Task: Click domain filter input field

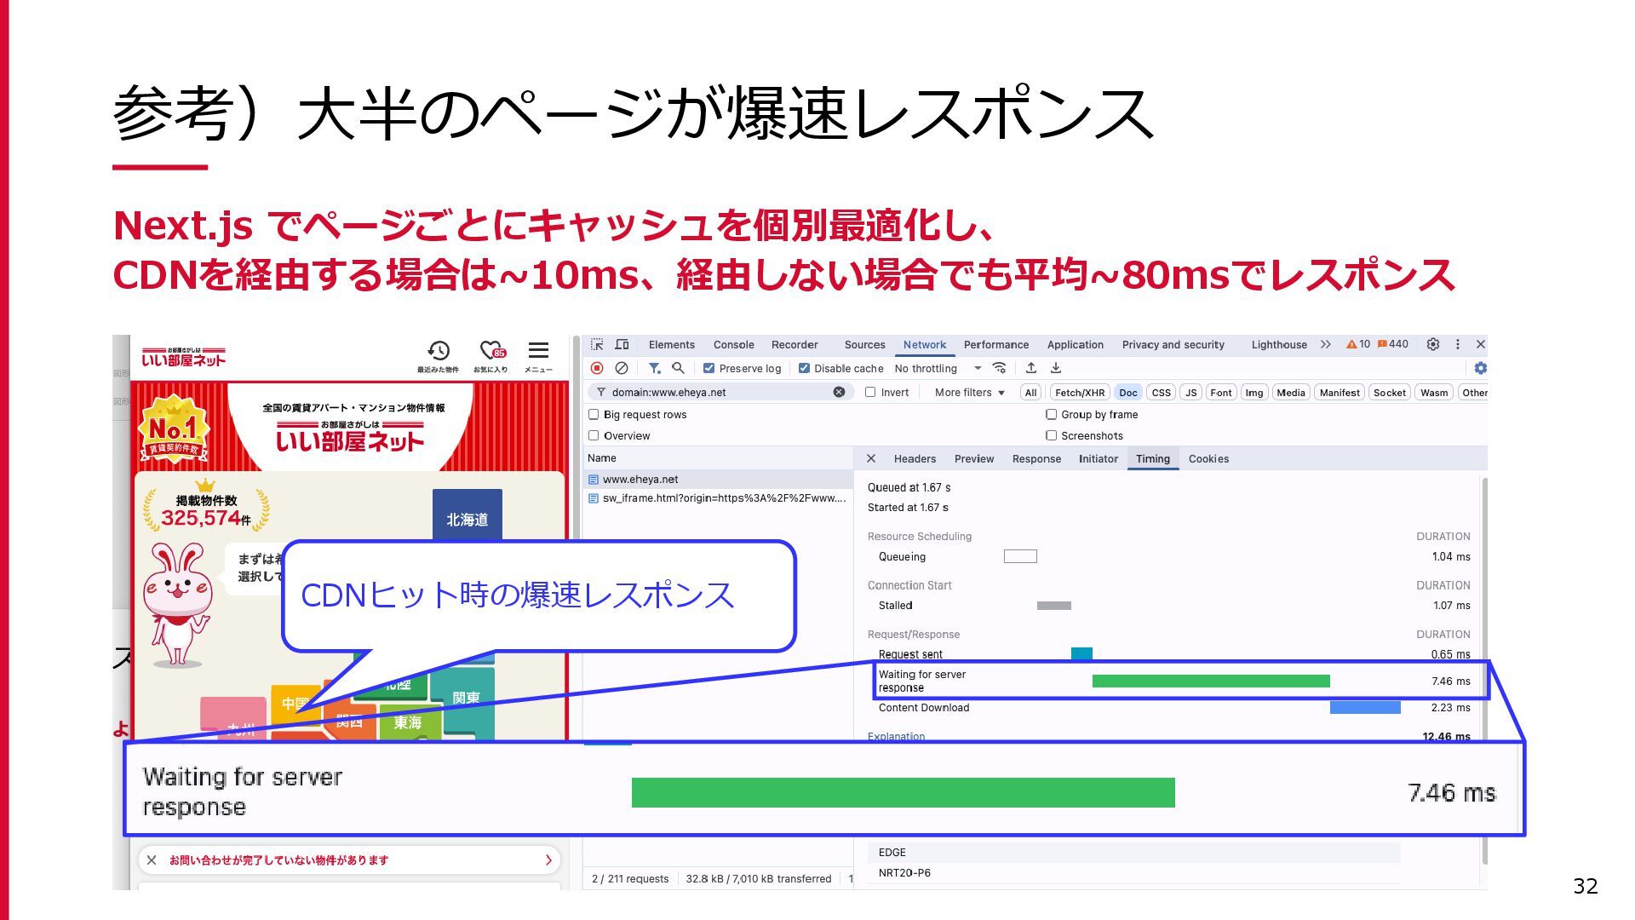Action: (x=720, y=392)
